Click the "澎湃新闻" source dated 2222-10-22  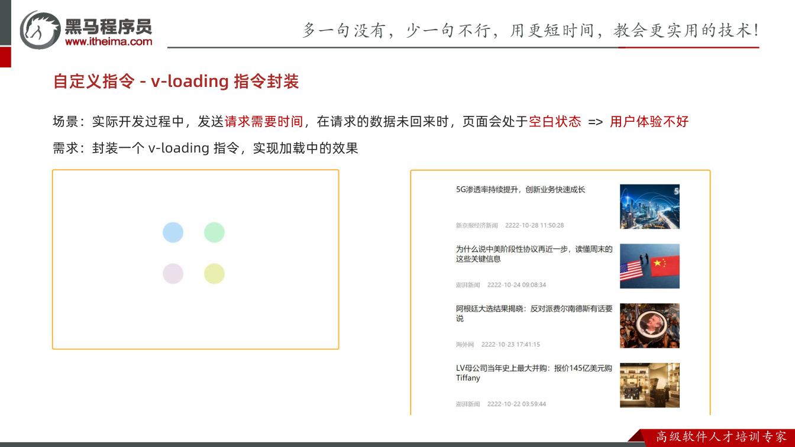[x=468, y=404]
